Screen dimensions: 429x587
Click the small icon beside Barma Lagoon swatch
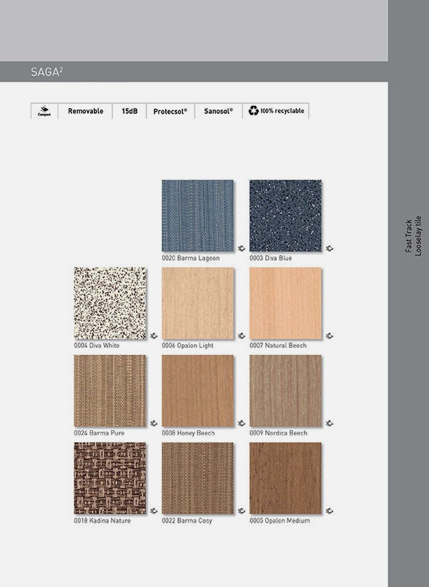(x=242, y=248)
